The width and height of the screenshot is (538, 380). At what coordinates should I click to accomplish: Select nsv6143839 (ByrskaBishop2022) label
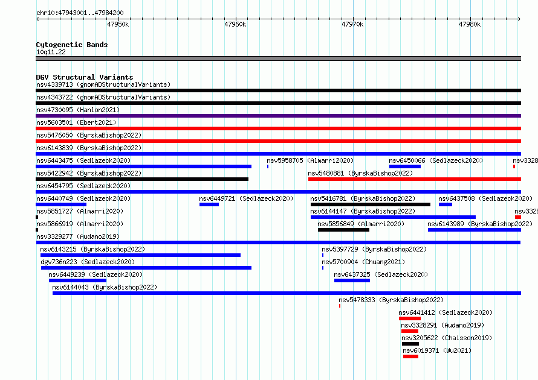pos(89,148)
